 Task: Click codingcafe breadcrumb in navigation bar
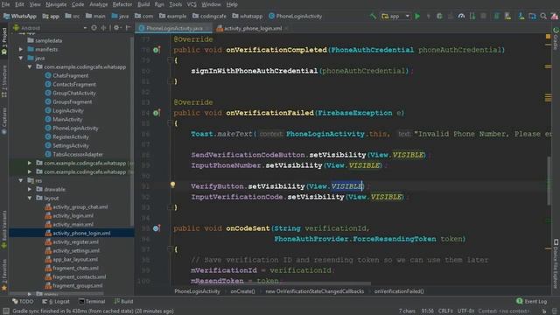pos(210,17)
